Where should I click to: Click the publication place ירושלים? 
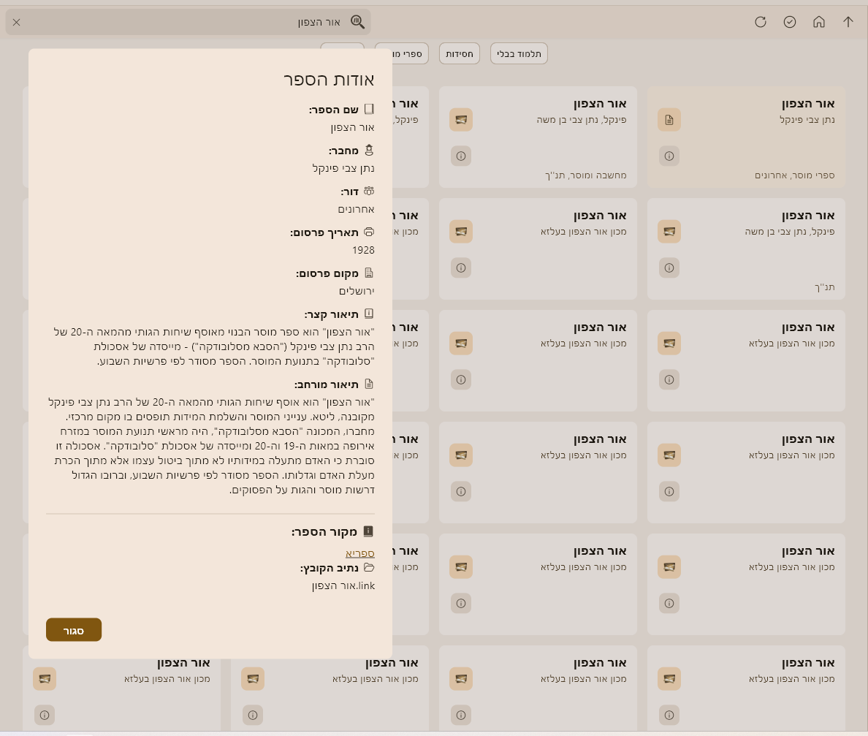tap(357, 292)
